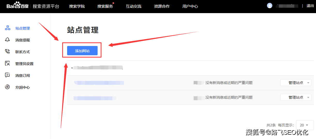This screenshot has height=139, width=316.
Task: Open the 用户中心 menu
Action: point(190,6)
